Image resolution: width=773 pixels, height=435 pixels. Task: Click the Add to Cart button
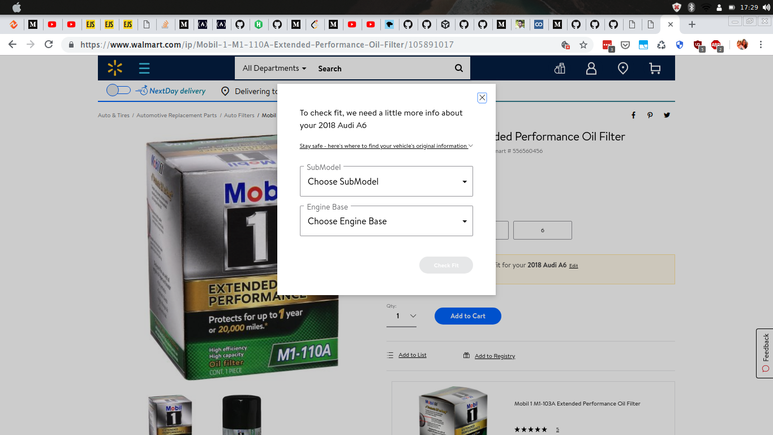[468, 316]
